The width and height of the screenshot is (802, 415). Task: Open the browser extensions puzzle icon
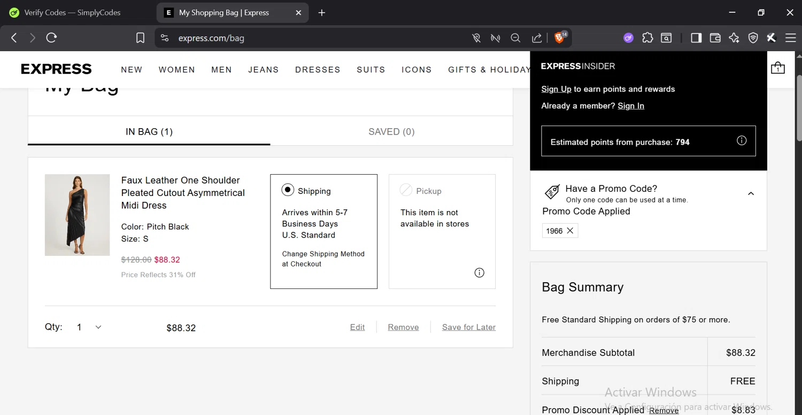pyautogui.click(x=647, y=38)
